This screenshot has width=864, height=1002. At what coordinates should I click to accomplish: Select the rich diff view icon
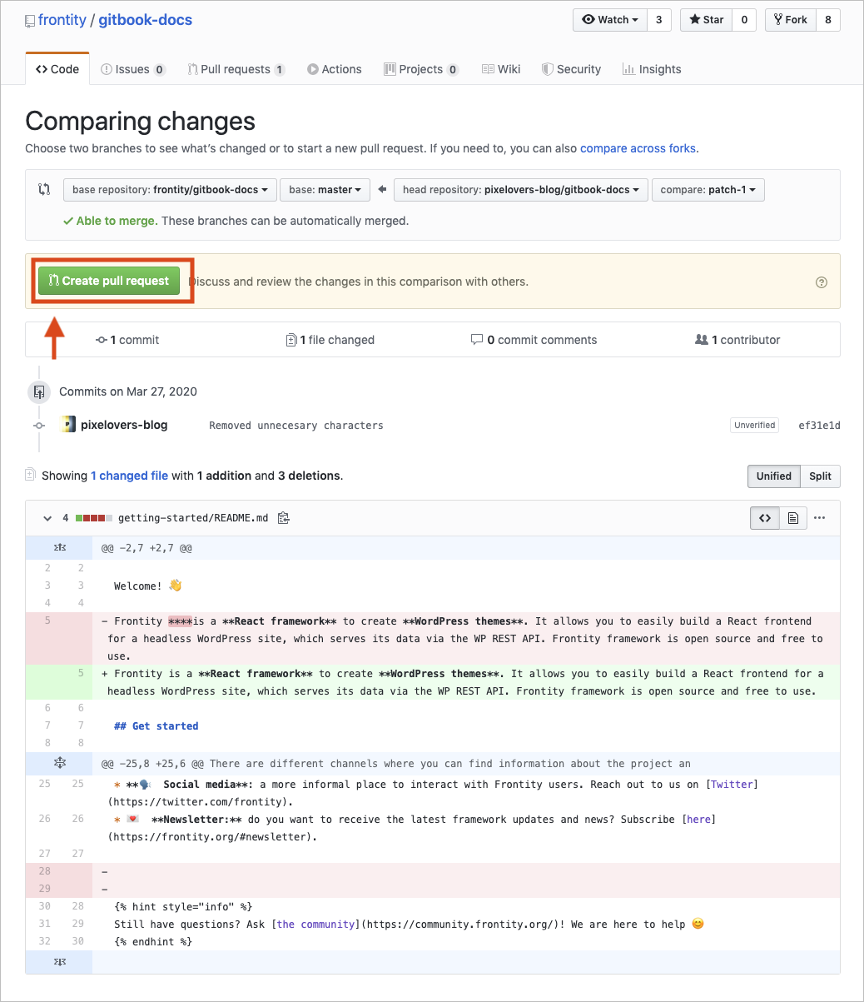tap(792, 517)
